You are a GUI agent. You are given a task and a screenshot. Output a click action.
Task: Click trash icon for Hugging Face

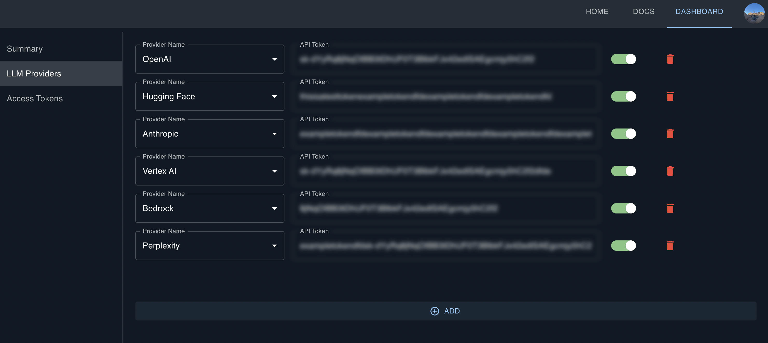(670, 96)
